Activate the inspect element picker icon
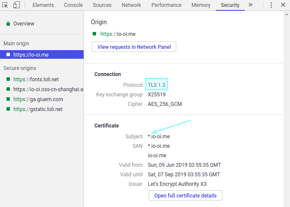The height and width of the screenshot is (207, 290). tap(5, 5)
